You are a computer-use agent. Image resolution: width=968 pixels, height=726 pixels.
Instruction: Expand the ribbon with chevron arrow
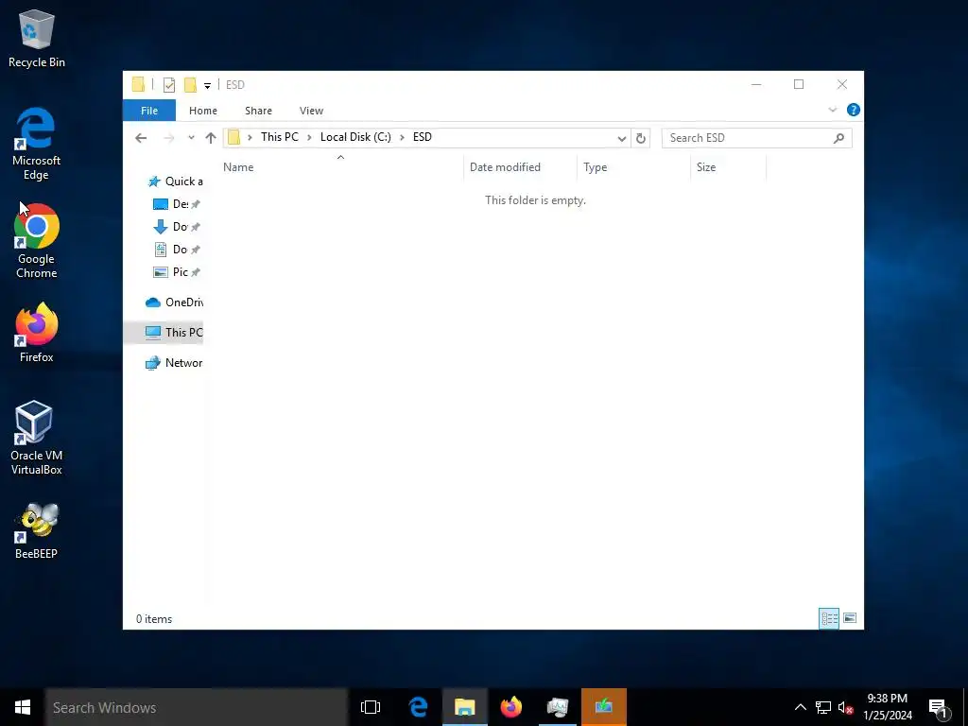(832, 110)
